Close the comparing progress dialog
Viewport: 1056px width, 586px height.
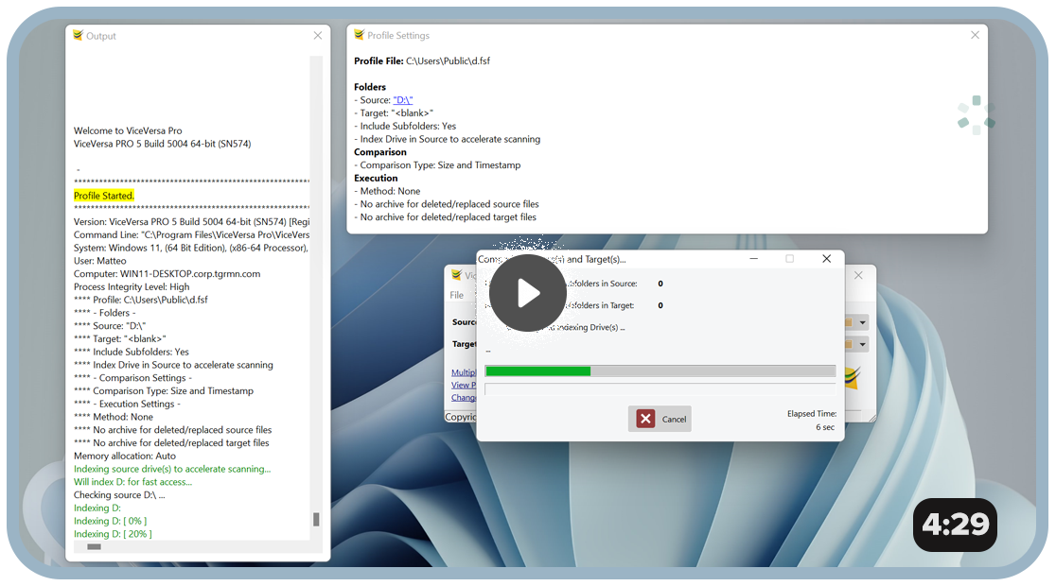(826, 259)
